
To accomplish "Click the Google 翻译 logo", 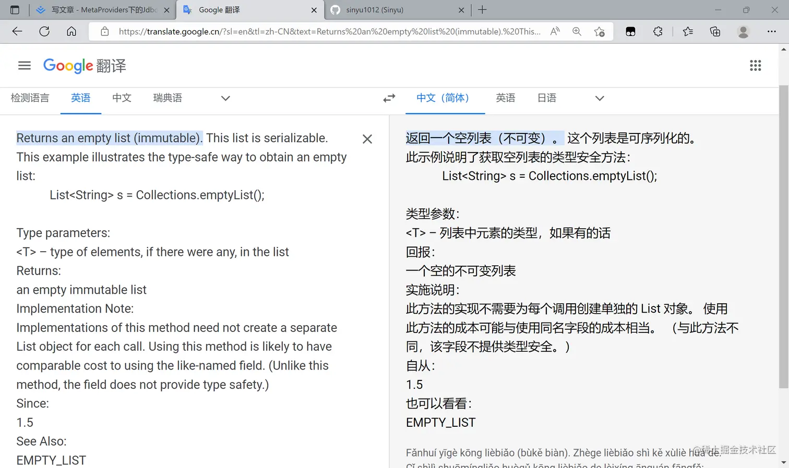I will pyautogui.click(x=85, y=66).
